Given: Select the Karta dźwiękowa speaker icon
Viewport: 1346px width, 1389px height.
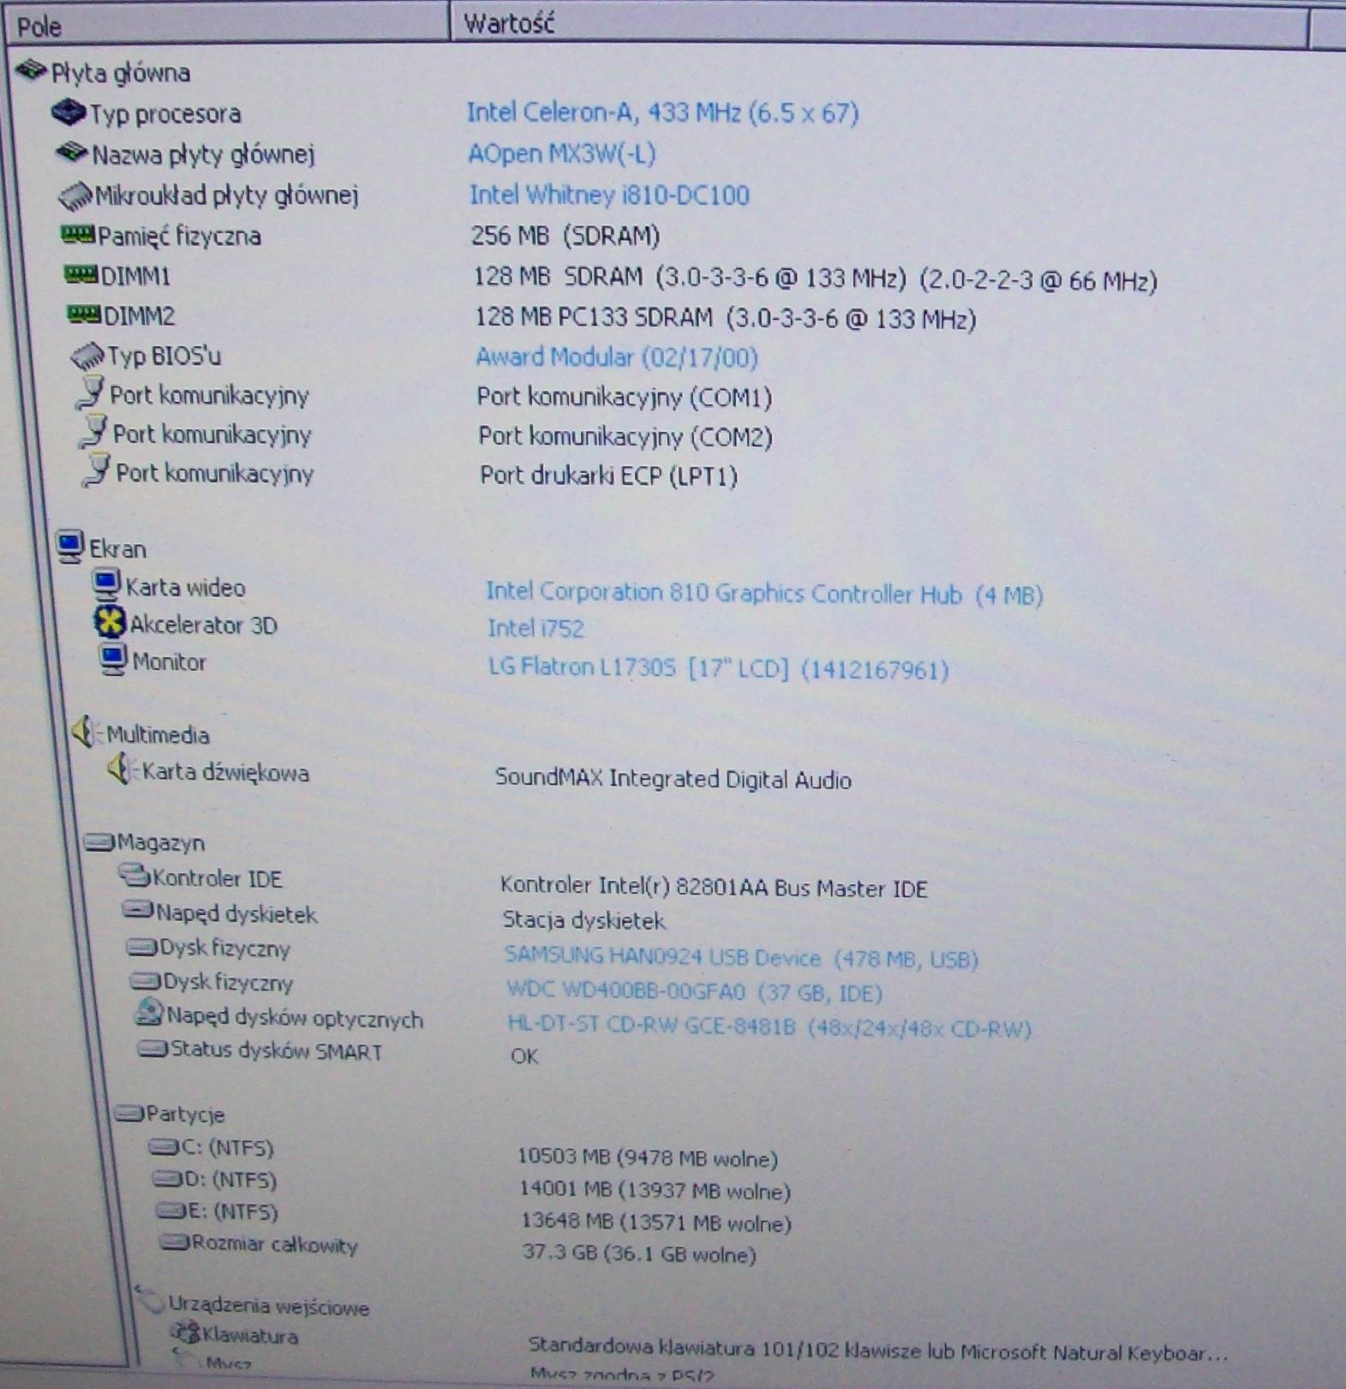Looking at the screenshot, I should (x=123, y=769).
